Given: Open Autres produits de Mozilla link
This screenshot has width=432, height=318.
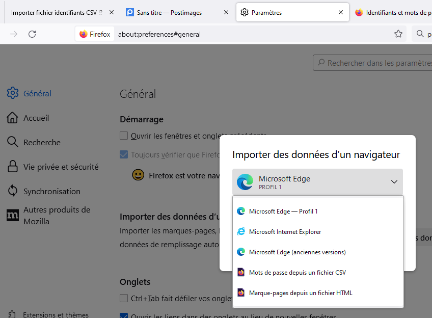Looking at the screenshot, I should [57, 216].
